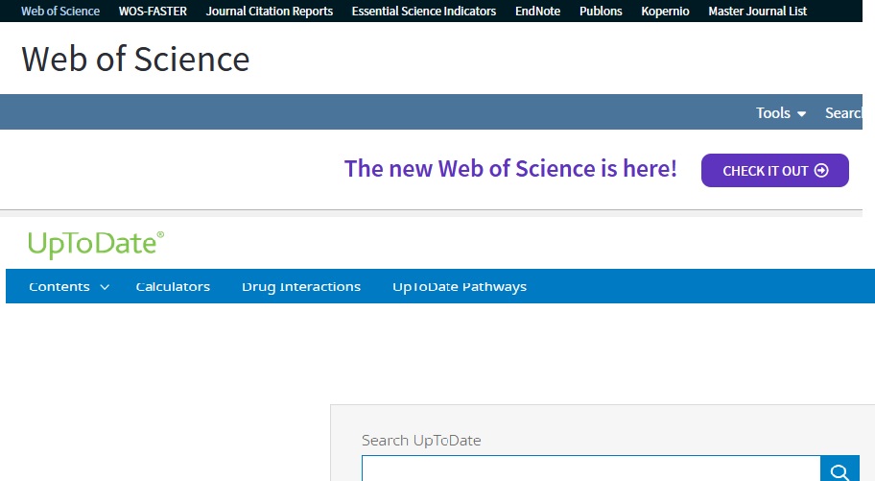Select Web of Science in top bar

(x=60, y=12)
